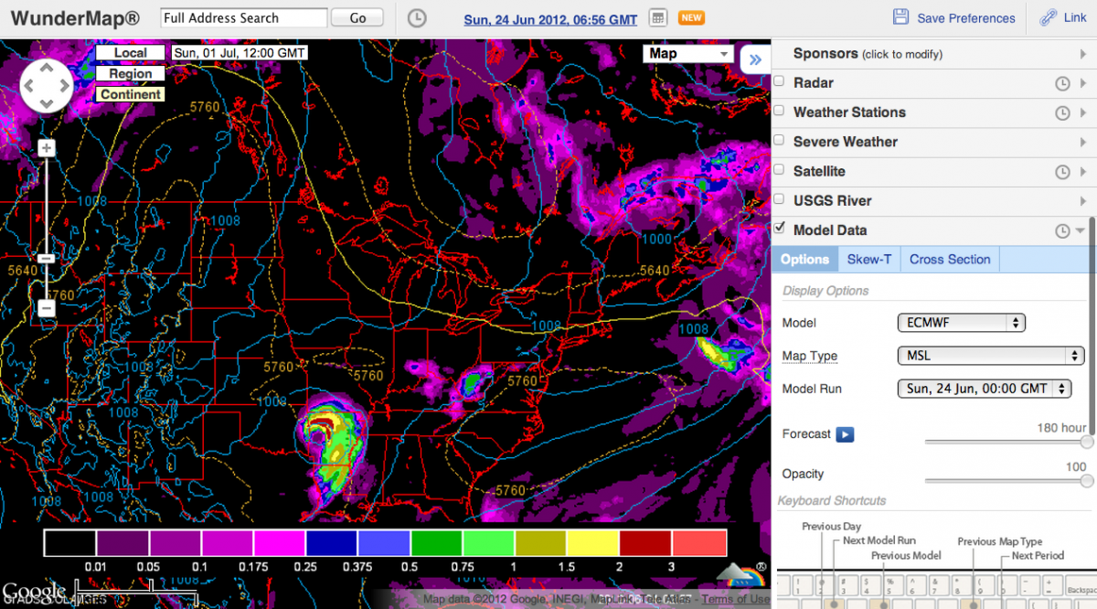Uncheck the Model Data checkbox
The image size is (1097, 609).
point(779,228)
